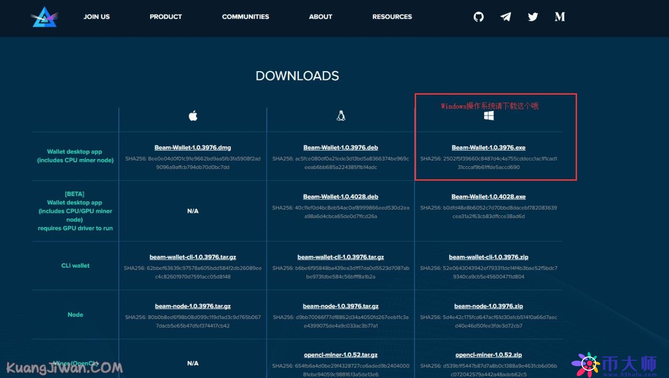
Task: Download Beam-Wallet-1.0.3976.dmg for macOS
Action: point(193,147)
